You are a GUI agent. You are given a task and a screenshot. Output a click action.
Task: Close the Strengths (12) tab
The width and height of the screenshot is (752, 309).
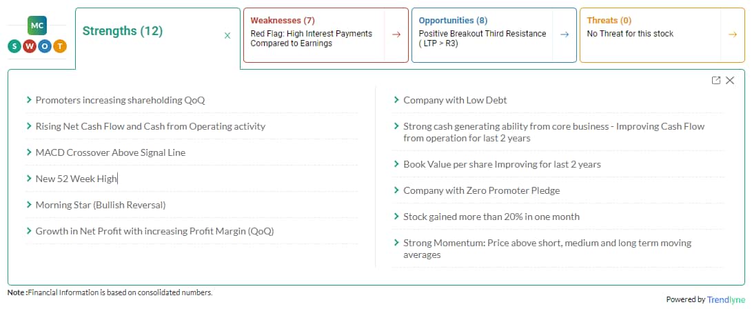pyautogui.click(x=227, y=35)
